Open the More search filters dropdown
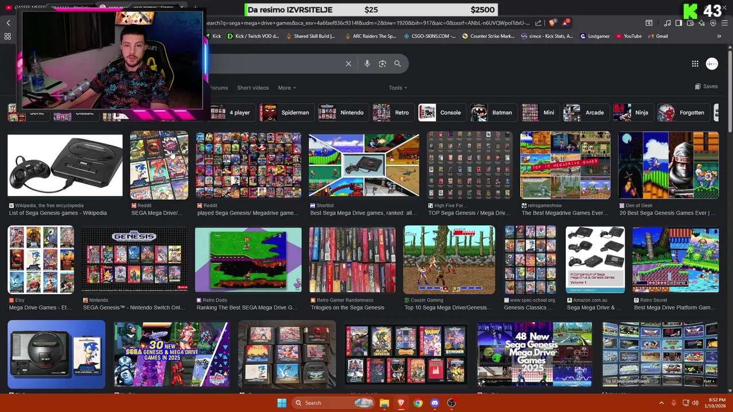The height and width of the screenshot is (412, 733). [x=287, y=88]
